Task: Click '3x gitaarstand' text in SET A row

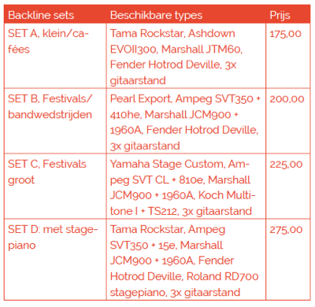Action: (173, 72)
